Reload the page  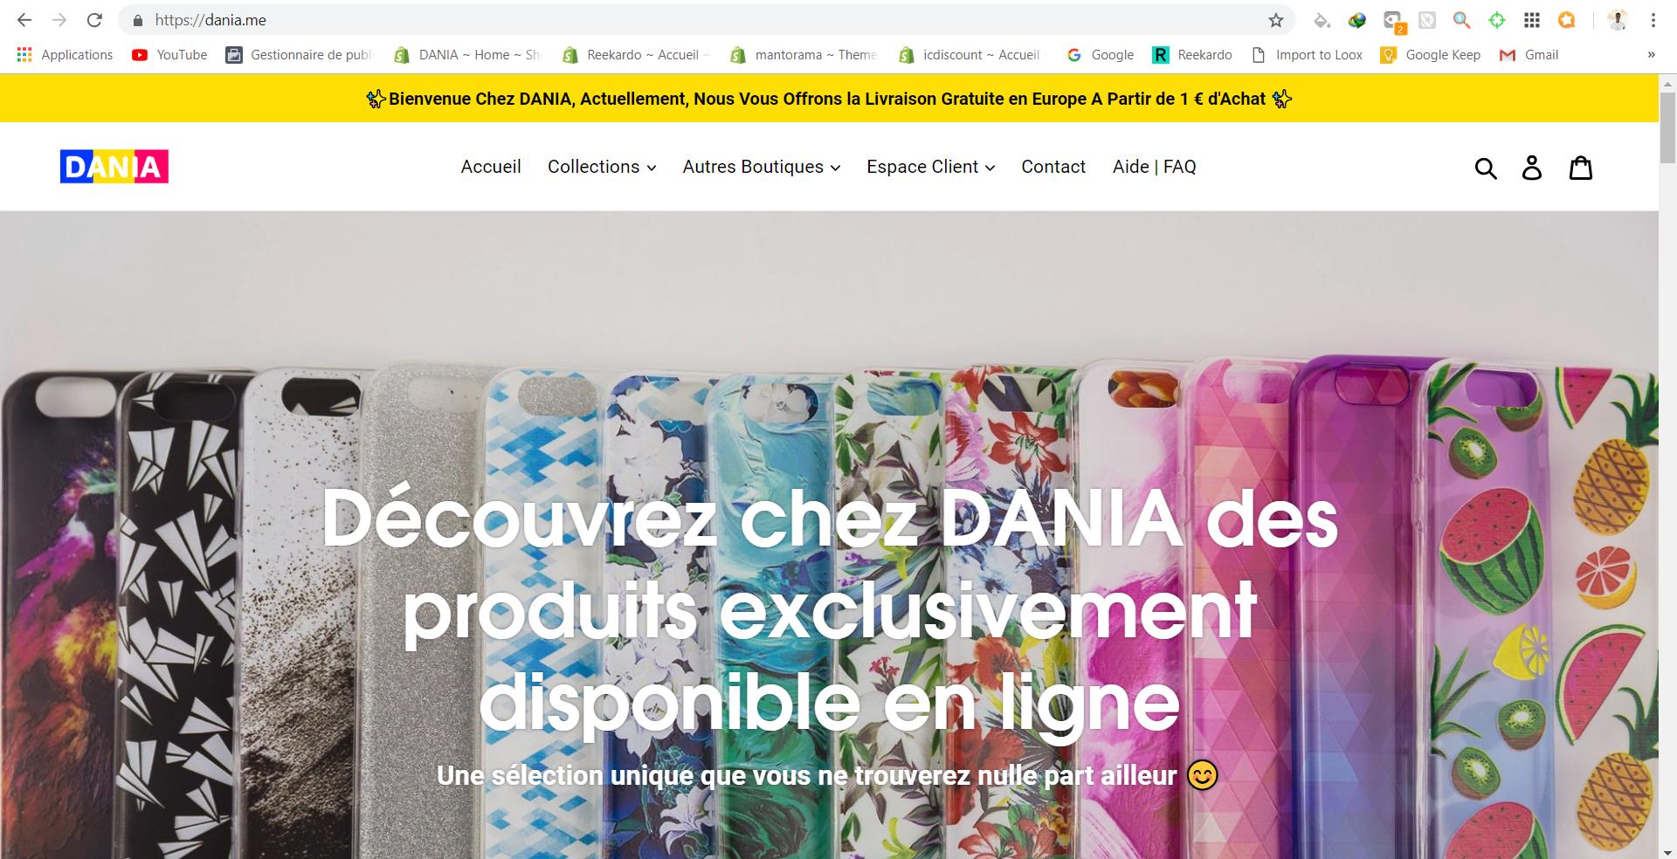point(94,20)
